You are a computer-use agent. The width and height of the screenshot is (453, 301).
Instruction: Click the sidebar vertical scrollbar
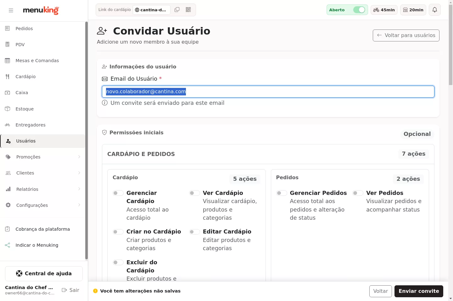(x=86, y=141)
